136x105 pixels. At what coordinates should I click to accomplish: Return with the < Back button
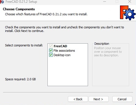[x=78, y=99]
